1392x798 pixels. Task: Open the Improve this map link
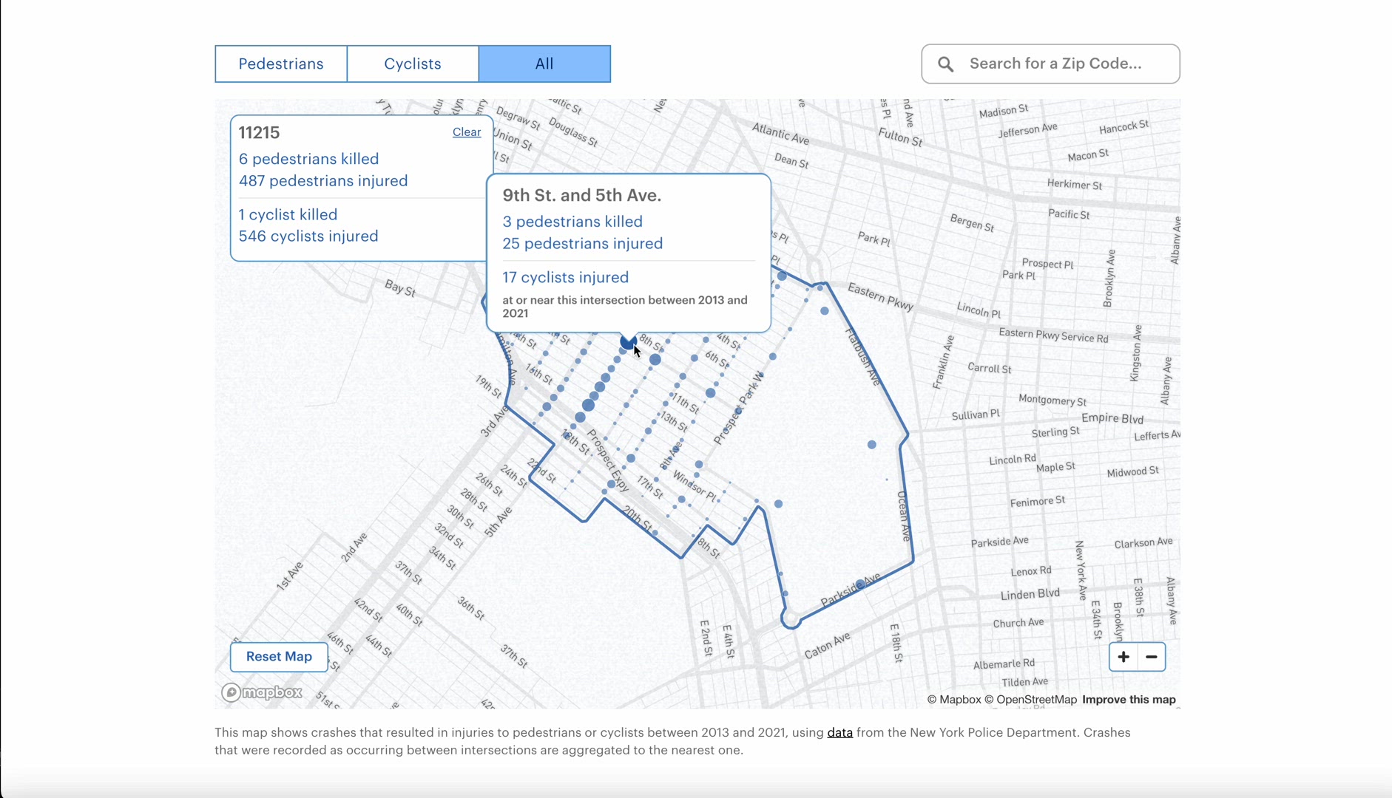pyautogui.click(x=1128, y=700)
